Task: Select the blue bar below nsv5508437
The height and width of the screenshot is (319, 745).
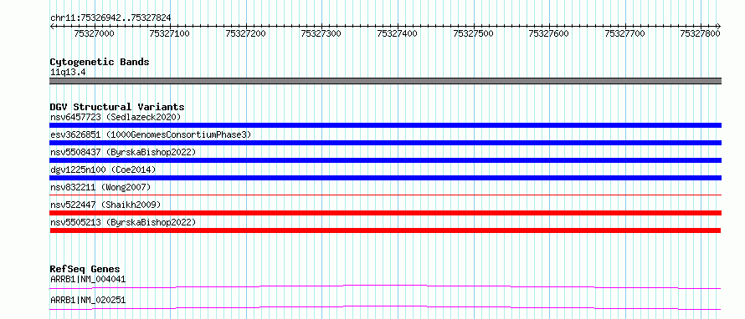Action: 385,160
